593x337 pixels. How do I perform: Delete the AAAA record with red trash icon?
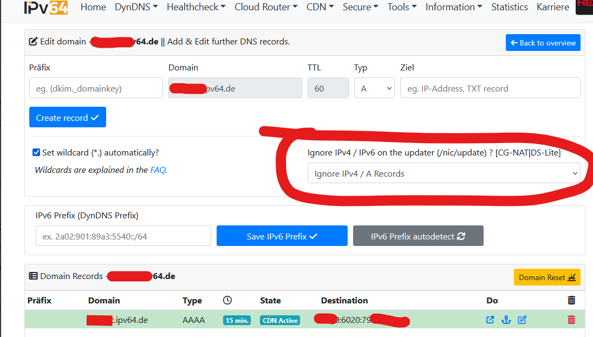click(x=571, y=320)
